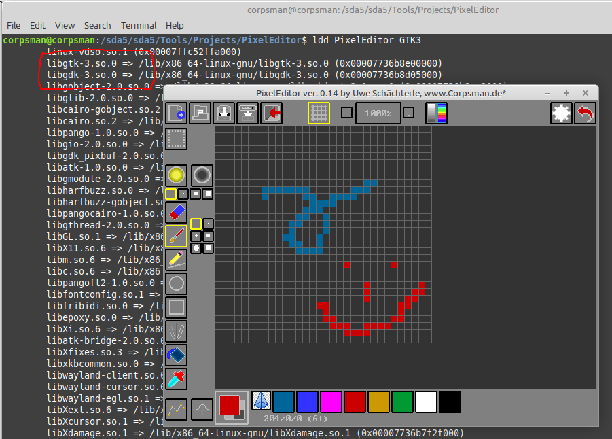
Task: Select the rectangular selection tool
Action: 176,139
